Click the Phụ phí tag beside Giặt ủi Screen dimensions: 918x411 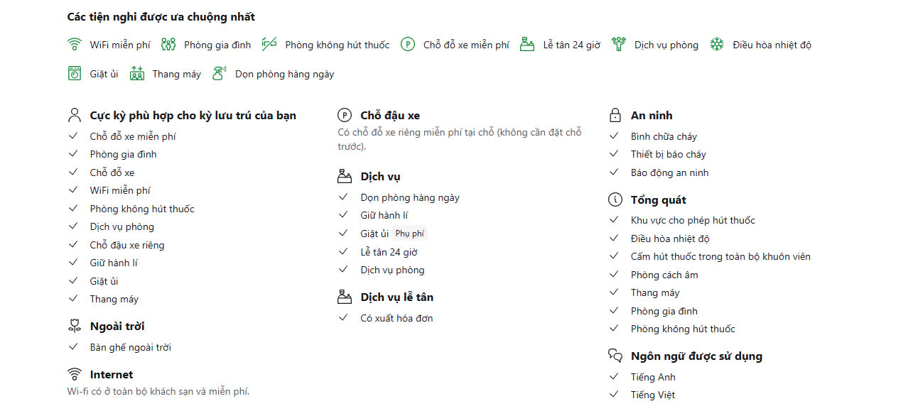[x=409, y=234]
